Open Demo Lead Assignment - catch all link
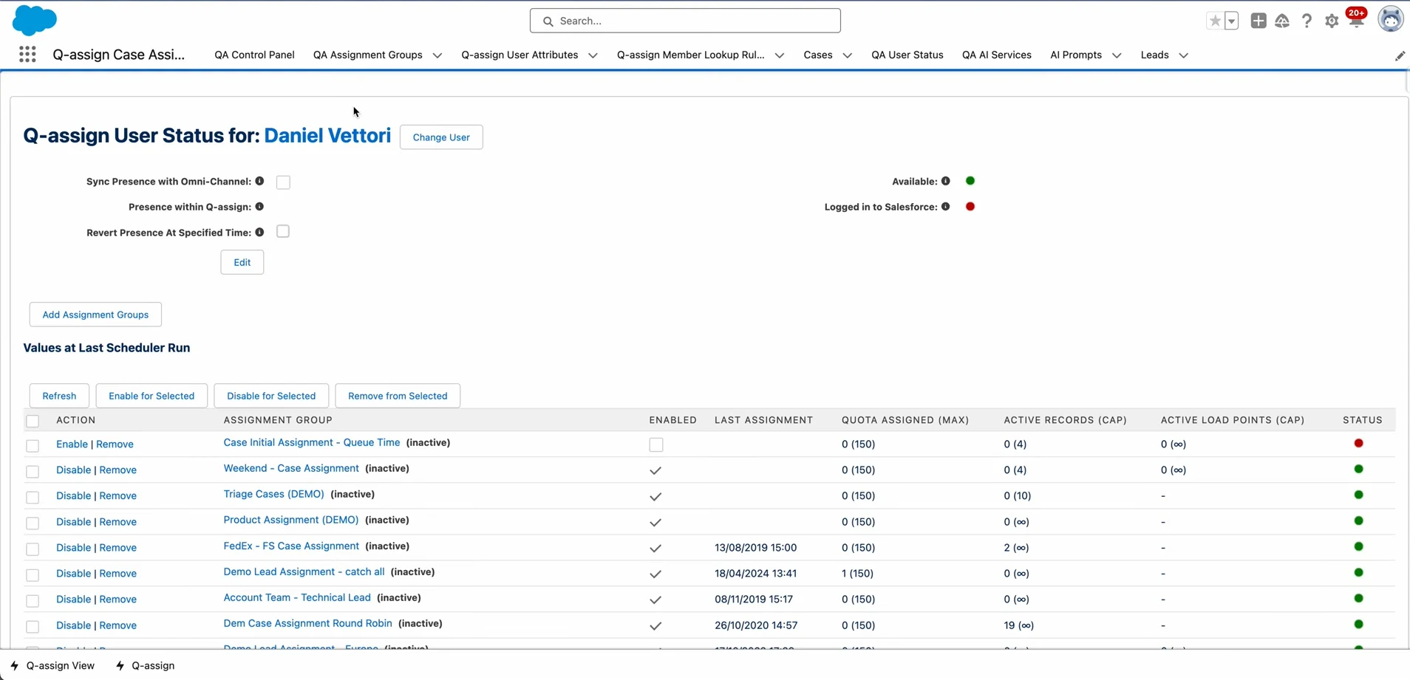 pos(304,571)
